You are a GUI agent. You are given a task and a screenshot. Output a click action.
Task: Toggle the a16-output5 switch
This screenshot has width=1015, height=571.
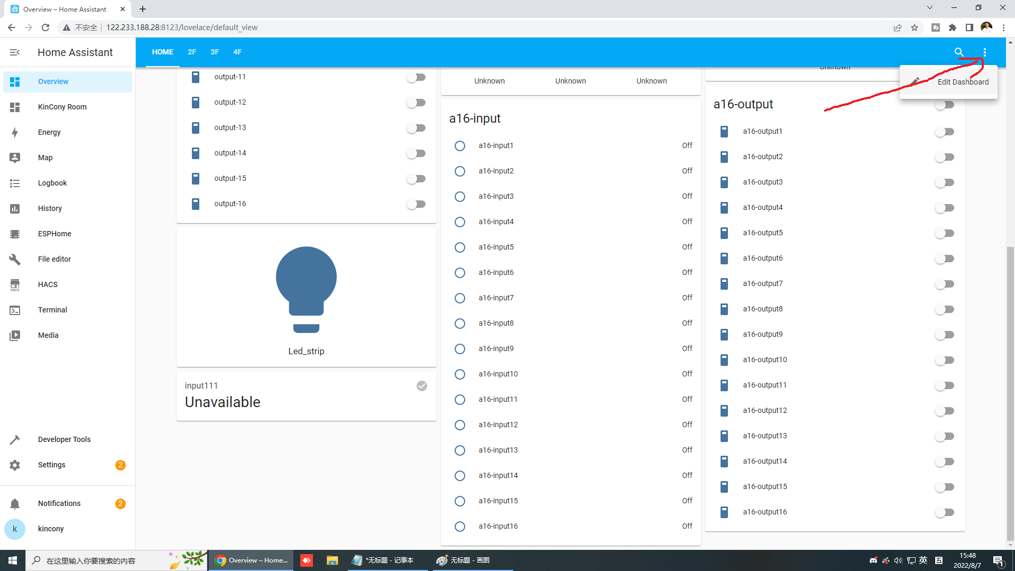click(945, 233)
